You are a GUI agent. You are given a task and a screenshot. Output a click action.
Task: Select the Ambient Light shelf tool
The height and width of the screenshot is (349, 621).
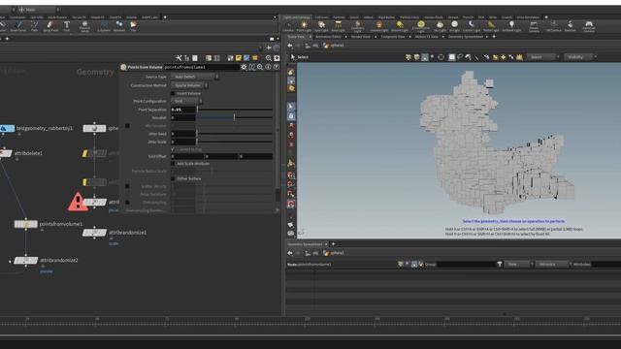pyautogui.click(x=511, y=26)
